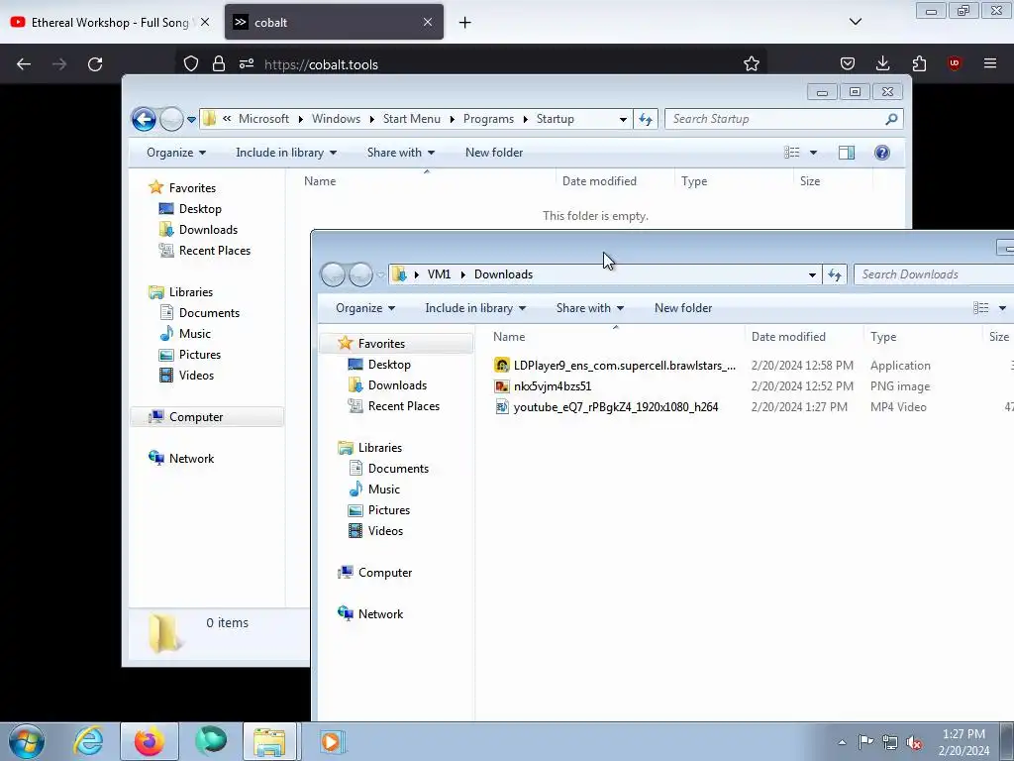Viewport: 1014px width, 761px height.
Task: Toggle the preview pane in Startup window
Action: click(847, 153)
